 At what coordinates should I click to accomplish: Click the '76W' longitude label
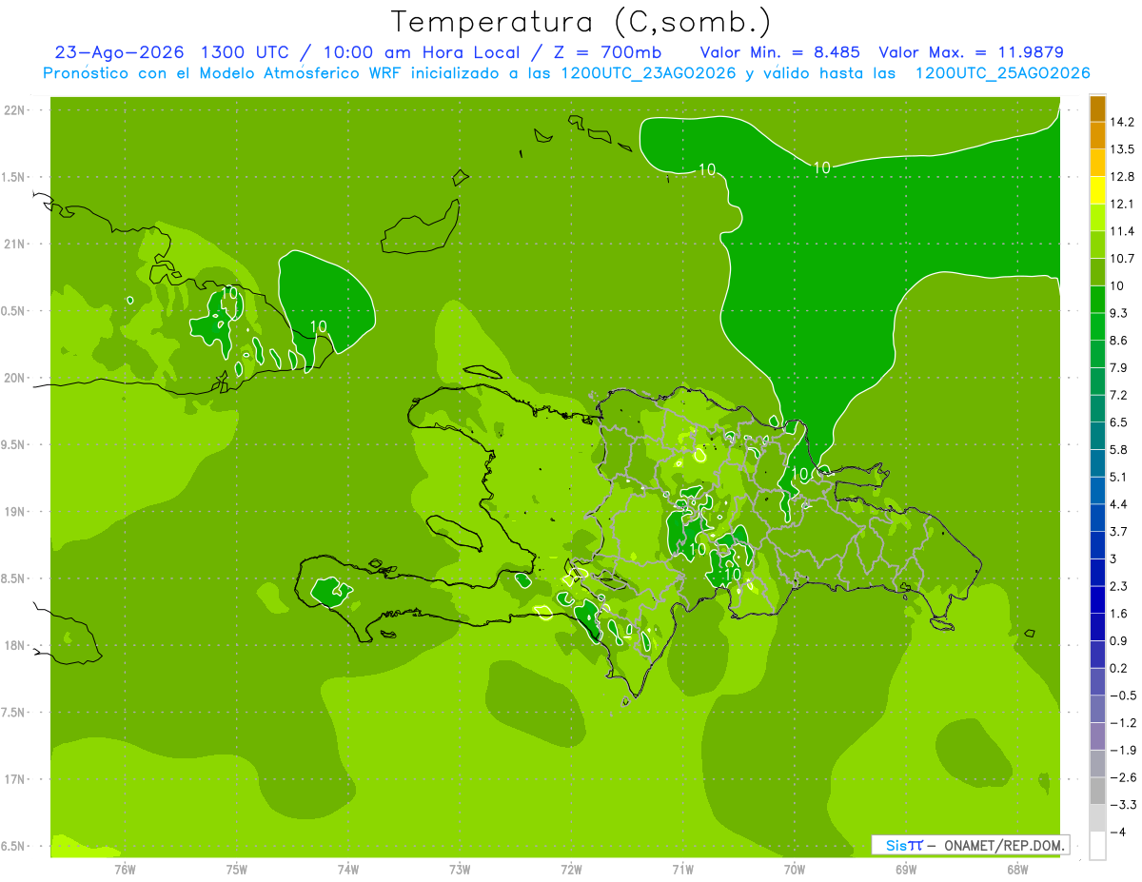pos(125,869)
